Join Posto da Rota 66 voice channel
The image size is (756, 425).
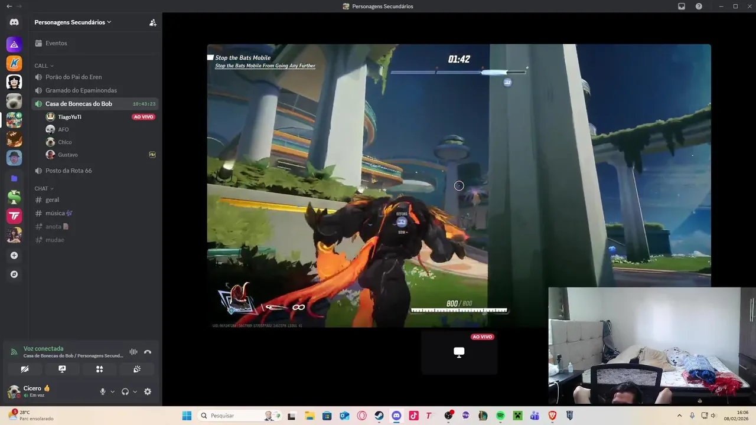(x=94, y=171)
